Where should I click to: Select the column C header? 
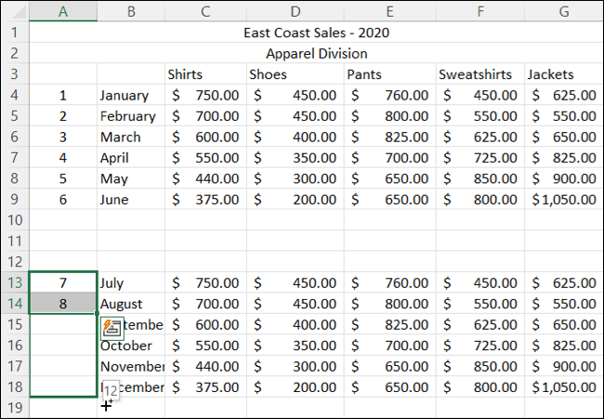pyautogui.click(x=205, y=11)
